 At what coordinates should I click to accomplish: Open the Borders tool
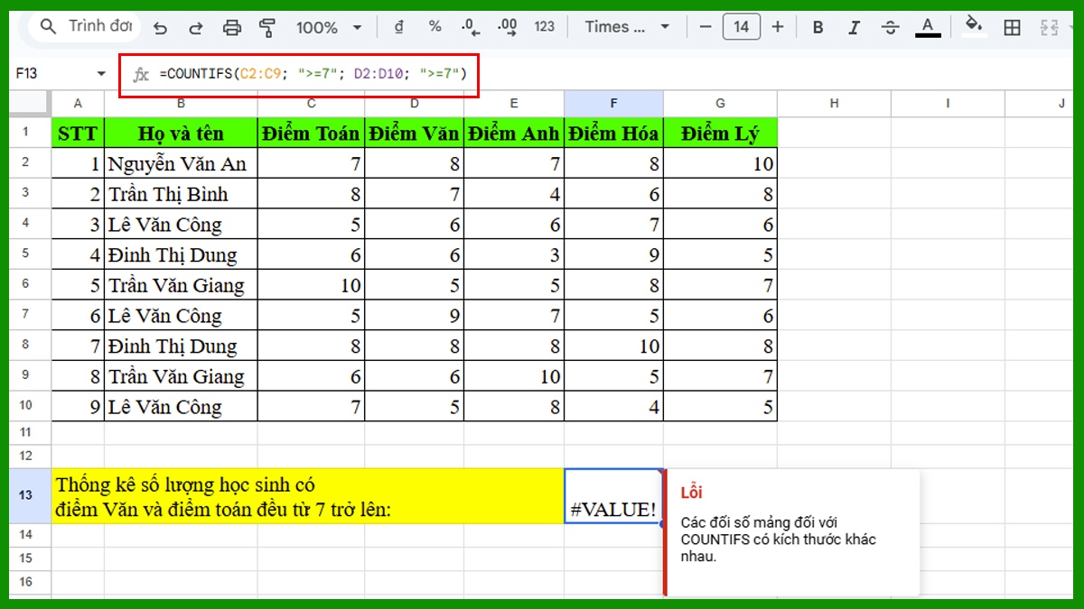pos(1010,27)
